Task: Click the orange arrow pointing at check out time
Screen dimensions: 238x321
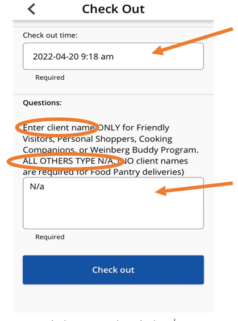Action: tap(192, 42)
